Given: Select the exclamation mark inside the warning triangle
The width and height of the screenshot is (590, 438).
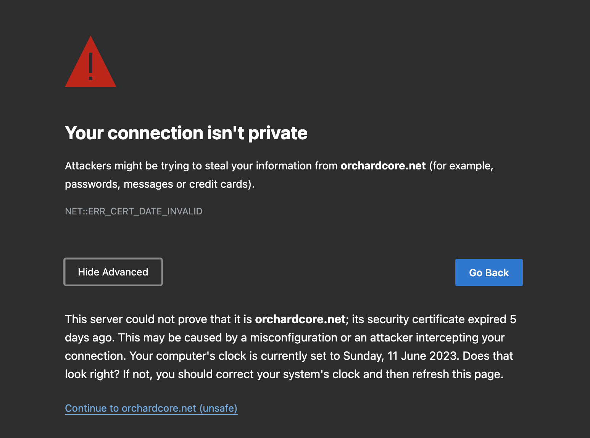Looking at the screenshot, I should tap(90, 69).
